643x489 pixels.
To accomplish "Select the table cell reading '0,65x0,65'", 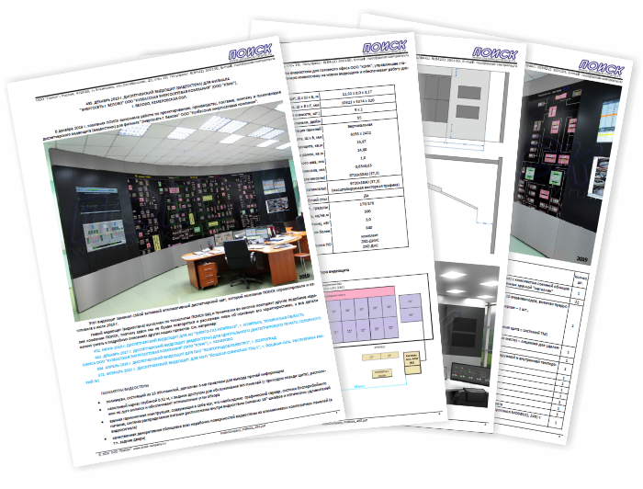I will [364, 165].
